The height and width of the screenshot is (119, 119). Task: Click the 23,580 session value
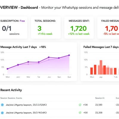[99, 105]
